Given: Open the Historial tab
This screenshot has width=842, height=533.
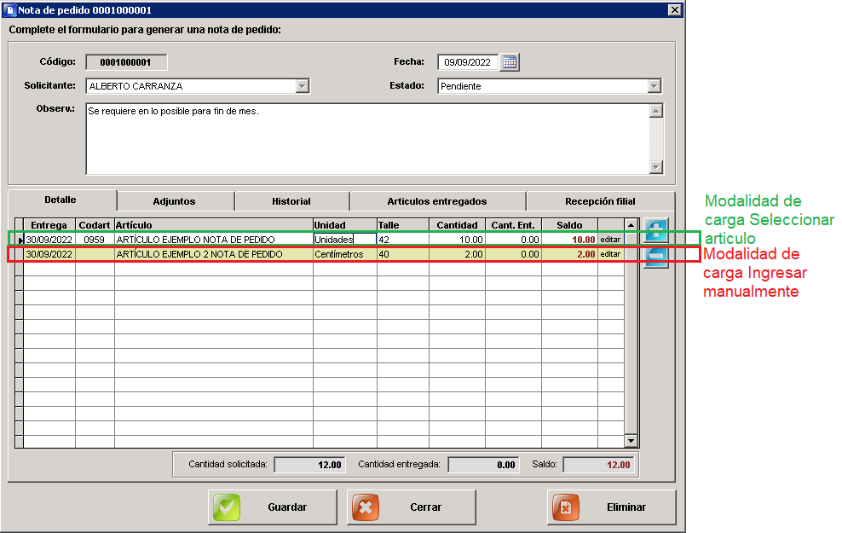Looking at the screenshot, I should 291,201.
